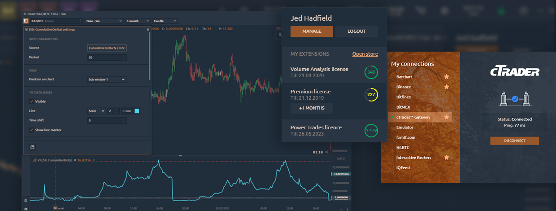Open the Candle chart type dropdown
The width and height of the screenshot is (556, 211).
[x=165, y=21]
